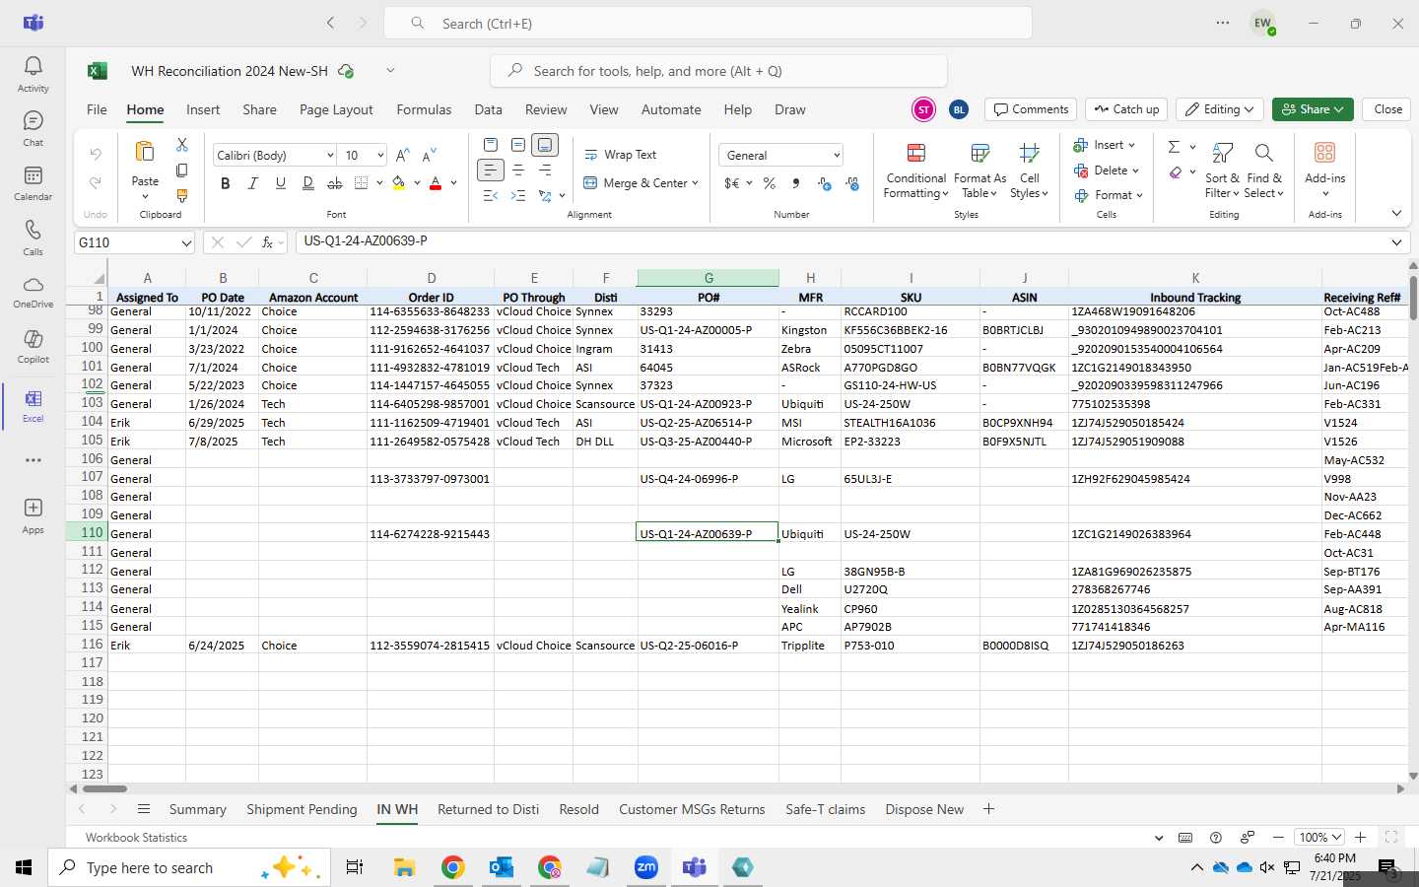This screenshot has height=887, width=1419.
Task: Click the Clear eraser icon
Action: [x=1176, y=172]
